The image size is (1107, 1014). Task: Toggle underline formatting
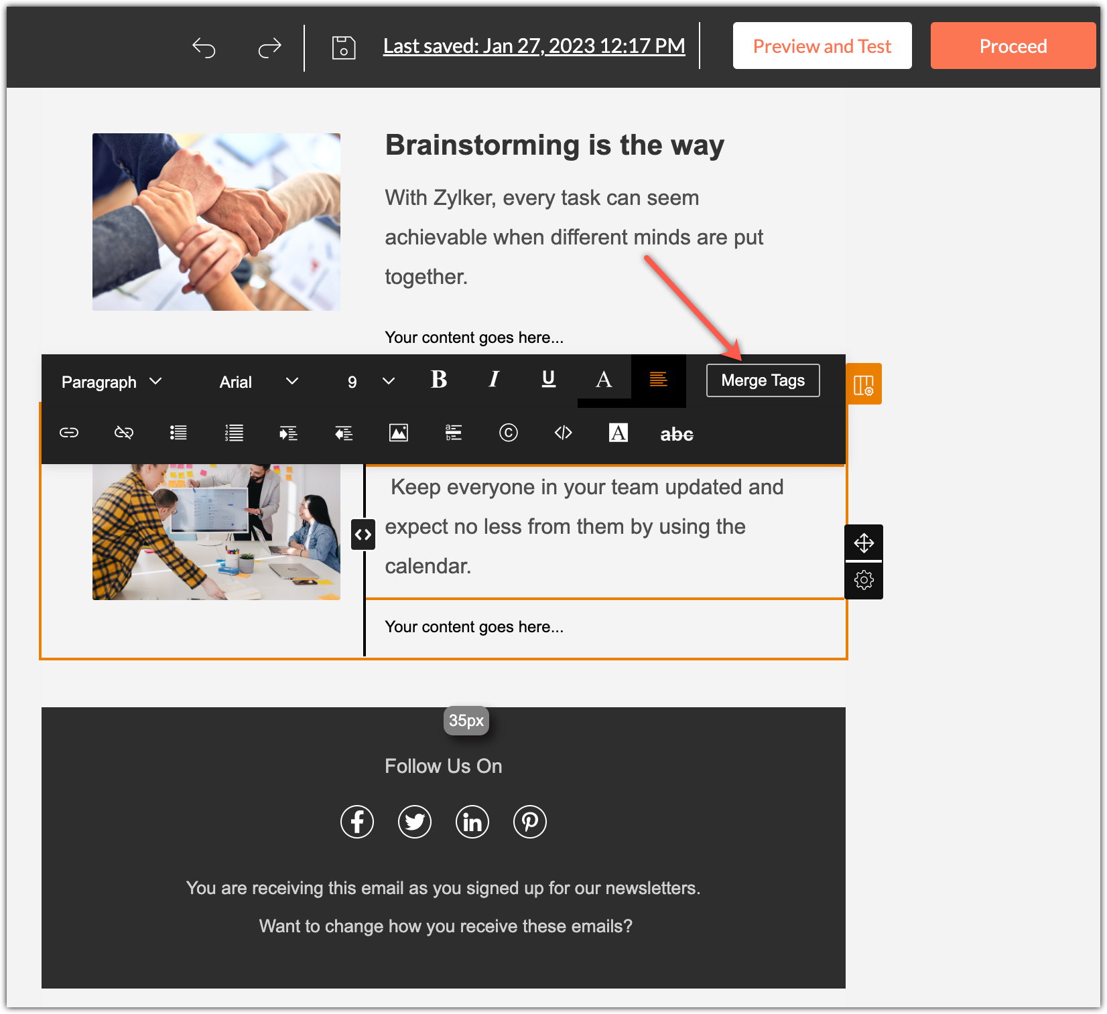(549, 380)
